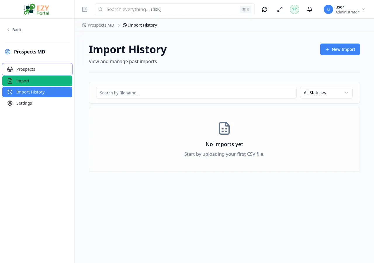Click the import upload icon in sidebar

pos(10,81)
